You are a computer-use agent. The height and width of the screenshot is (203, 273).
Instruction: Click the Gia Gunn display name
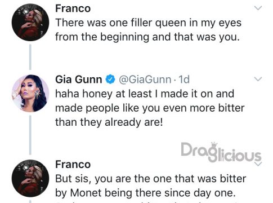coord(79,80)
